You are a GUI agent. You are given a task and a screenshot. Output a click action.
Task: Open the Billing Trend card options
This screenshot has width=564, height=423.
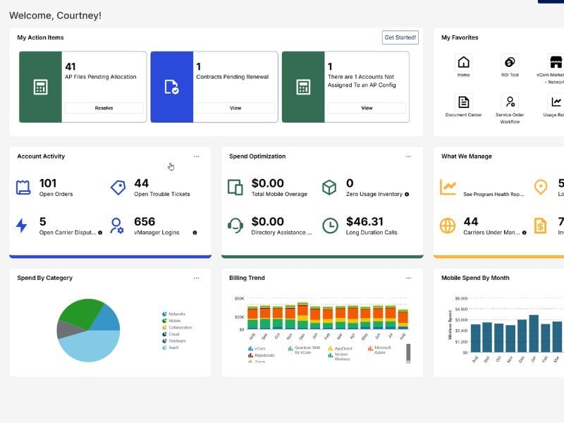[409, 278]
